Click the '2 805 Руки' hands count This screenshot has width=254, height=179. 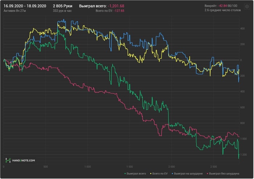pos(63,6)
